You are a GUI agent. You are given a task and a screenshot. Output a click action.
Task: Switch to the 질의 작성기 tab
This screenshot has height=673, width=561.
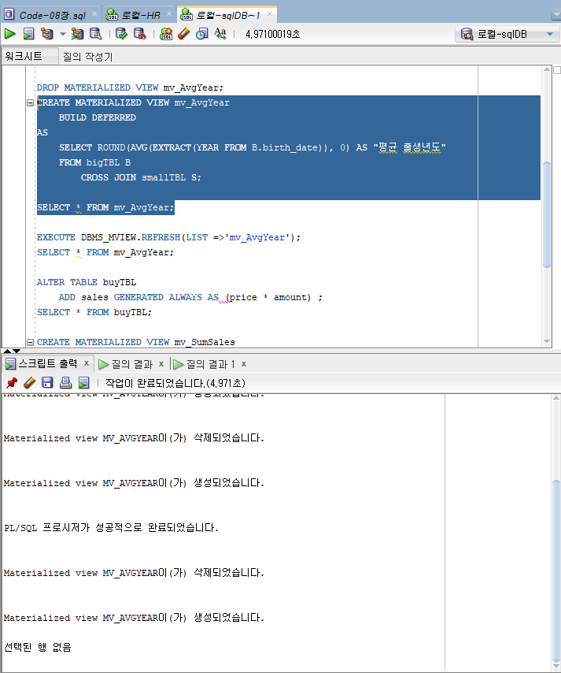pos(88,57)
